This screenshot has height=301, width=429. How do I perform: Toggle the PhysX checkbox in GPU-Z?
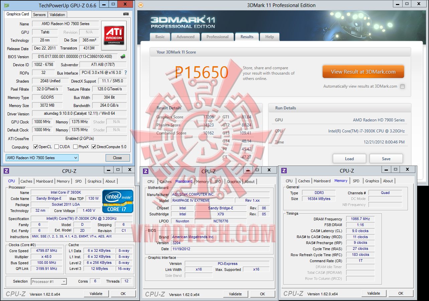coord(75,147)
